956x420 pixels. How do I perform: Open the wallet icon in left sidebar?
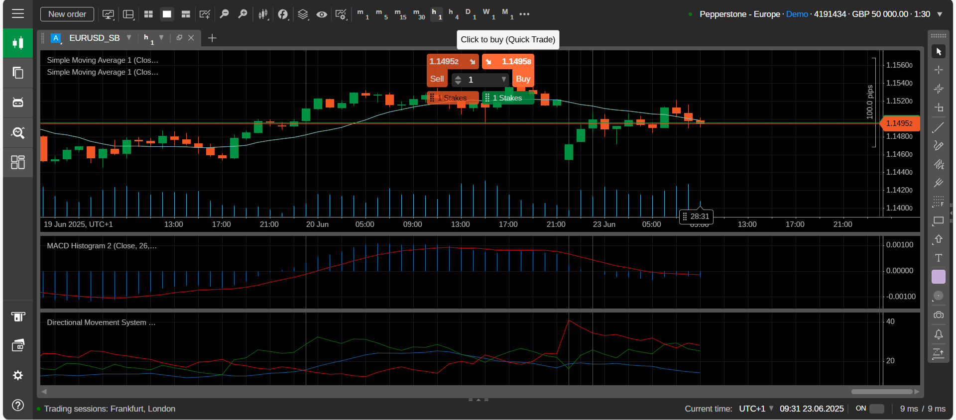[18, 345]
